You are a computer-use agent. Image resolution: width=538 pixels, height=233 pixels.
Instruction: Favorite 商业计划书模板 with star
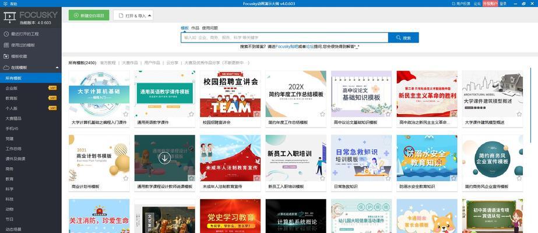(x=125, y=178)
